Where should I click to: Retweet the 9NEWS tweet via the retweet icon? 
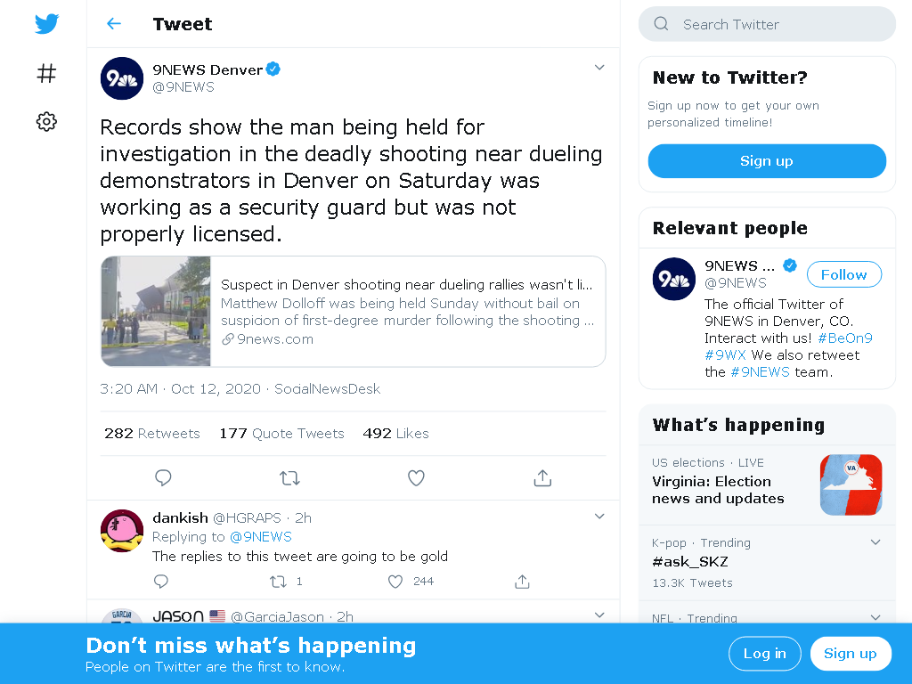[x=289, y=478]
